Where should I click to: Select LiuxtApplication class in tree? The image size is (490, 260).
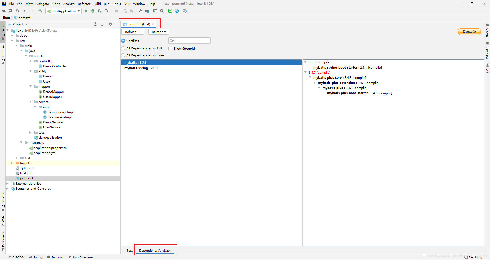click(x=50, y=137)
